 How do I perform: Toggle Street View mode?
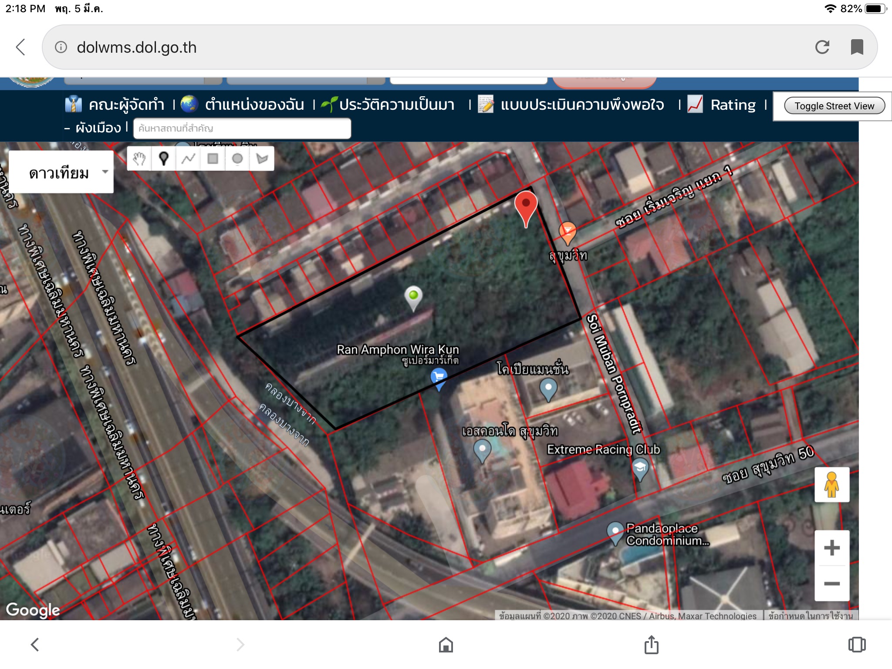[x=834, y=106]
